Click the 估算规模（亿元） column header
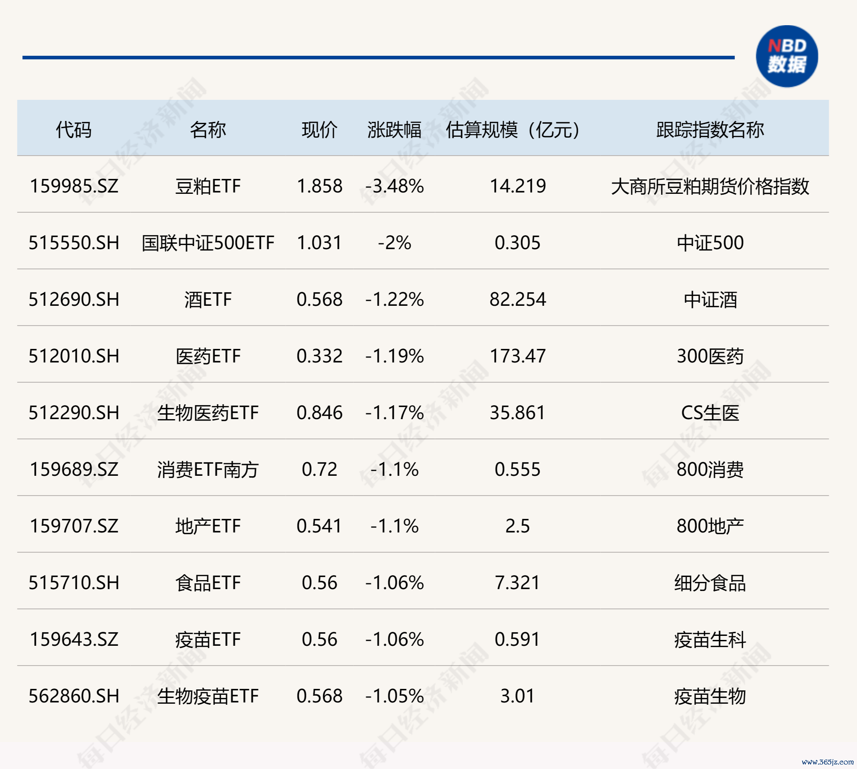The height and width of the screenshot is (769, 857). click(x=513, y=130)
